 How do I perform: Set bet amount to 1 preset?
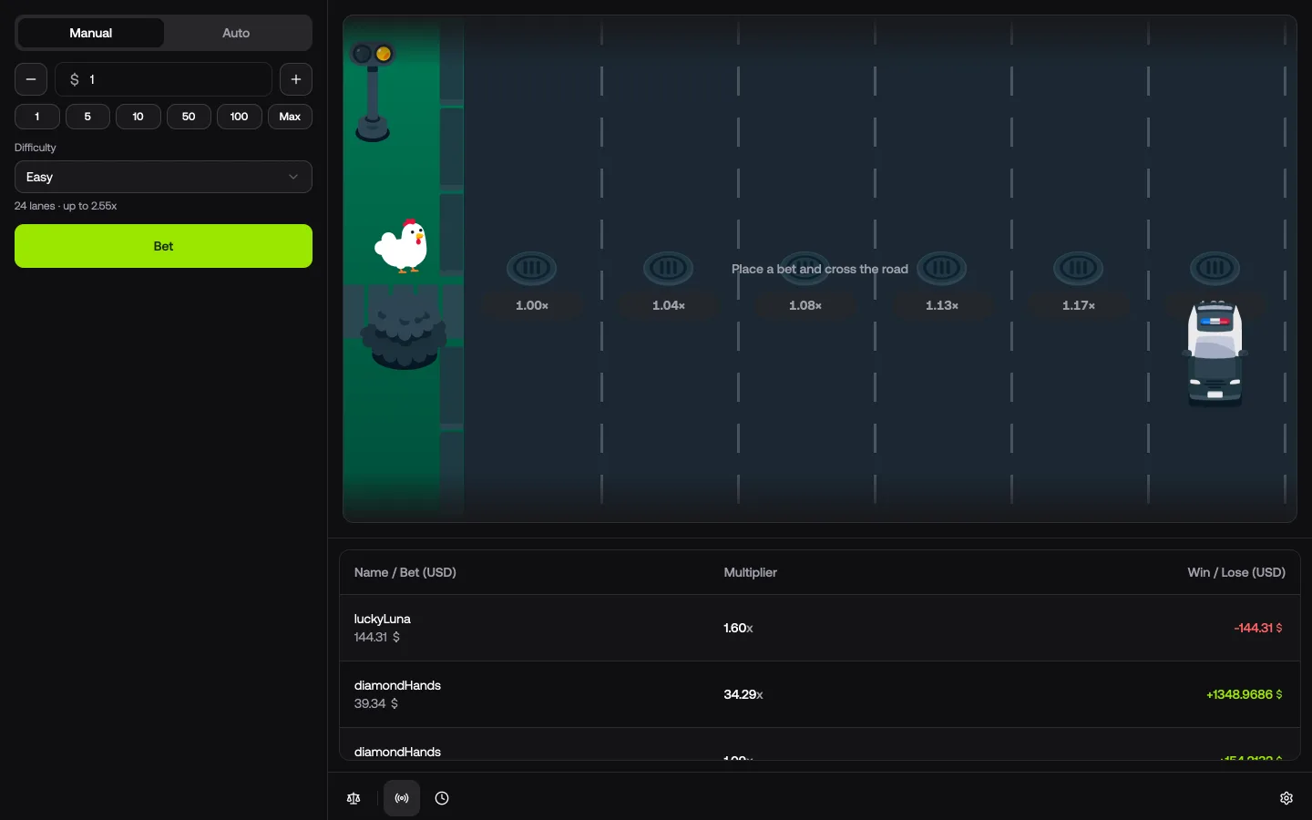pos(37,117)
